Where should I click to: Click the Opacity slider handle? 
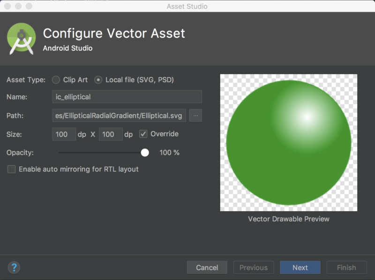[x=145, y=152]
